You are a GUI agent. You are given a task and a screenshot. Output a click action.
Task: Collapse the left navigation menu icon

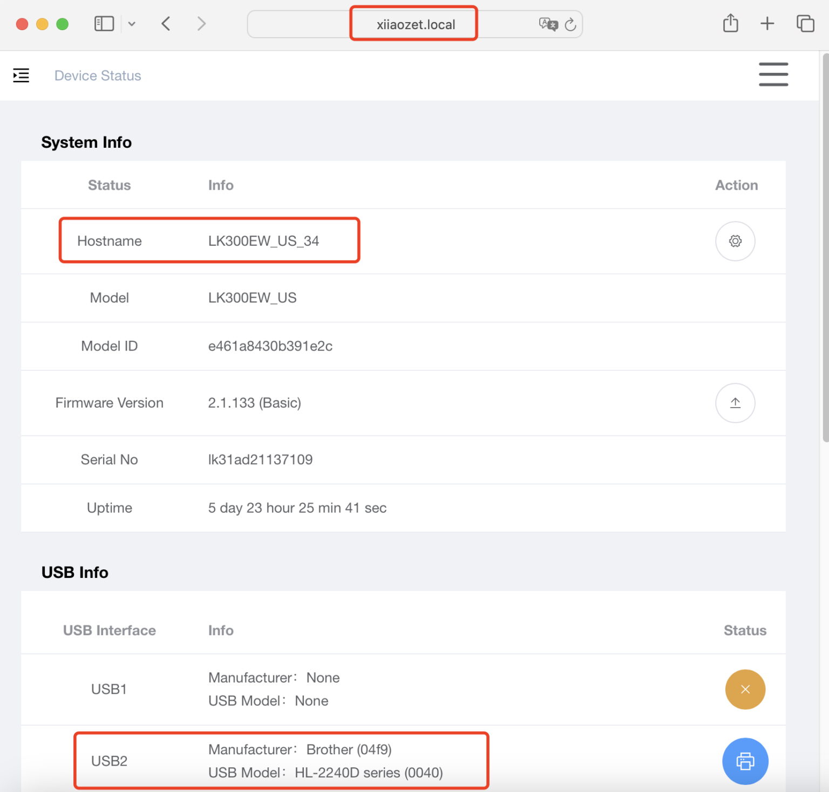[x=21, y=75]
